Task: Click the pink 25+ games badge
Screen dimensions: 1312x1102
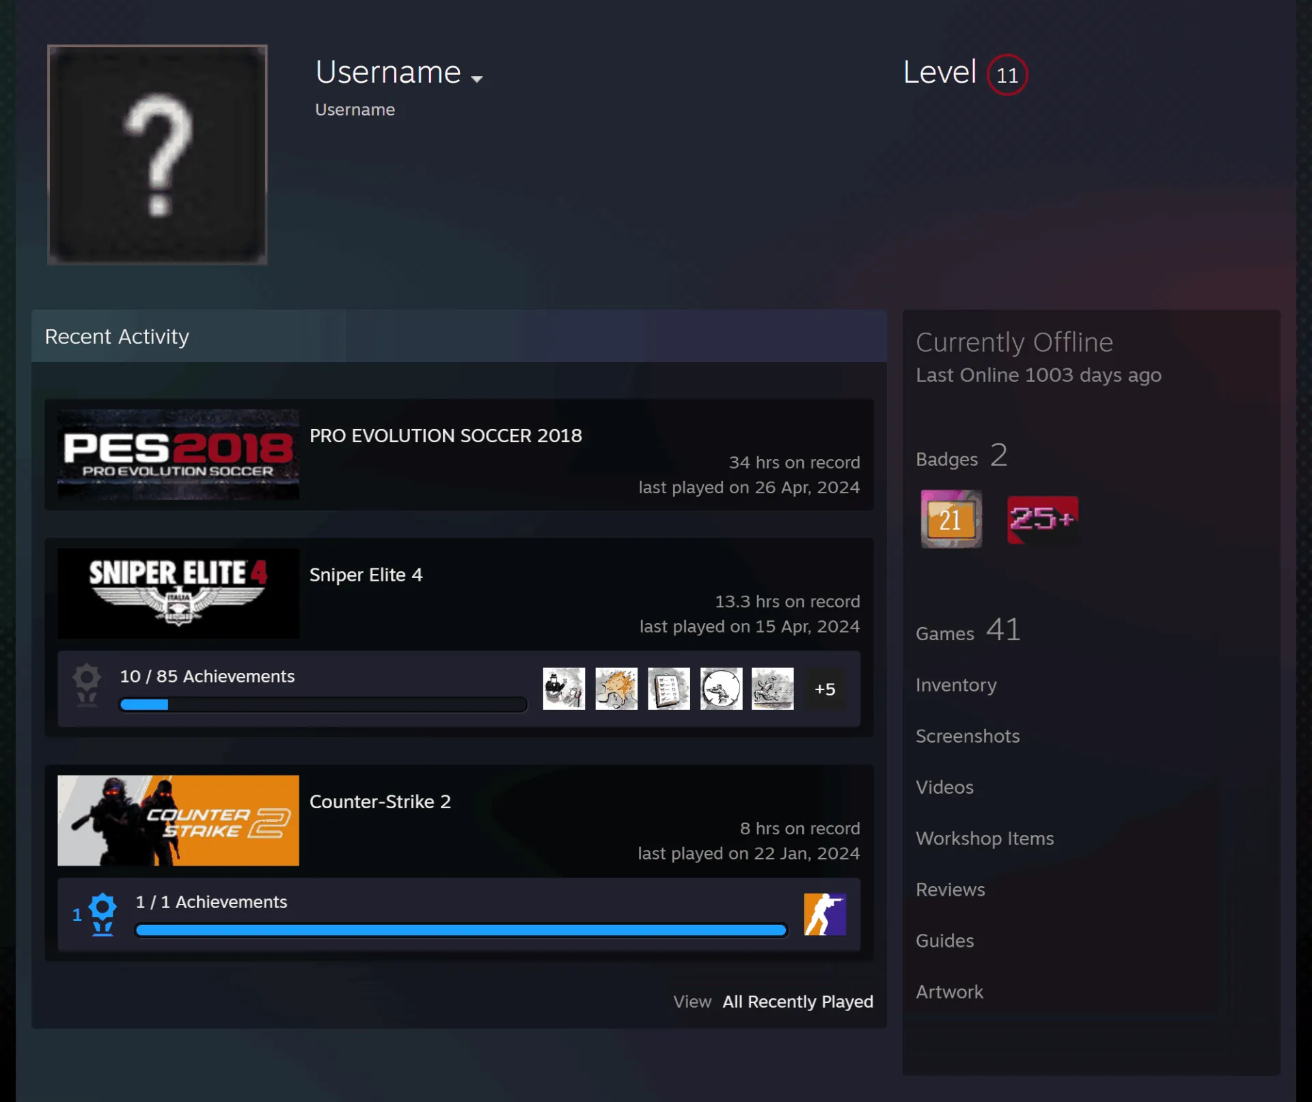Action: (1043, 519)
